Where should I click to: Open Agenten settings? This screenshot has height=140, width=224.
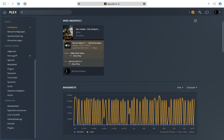point(11,60)
